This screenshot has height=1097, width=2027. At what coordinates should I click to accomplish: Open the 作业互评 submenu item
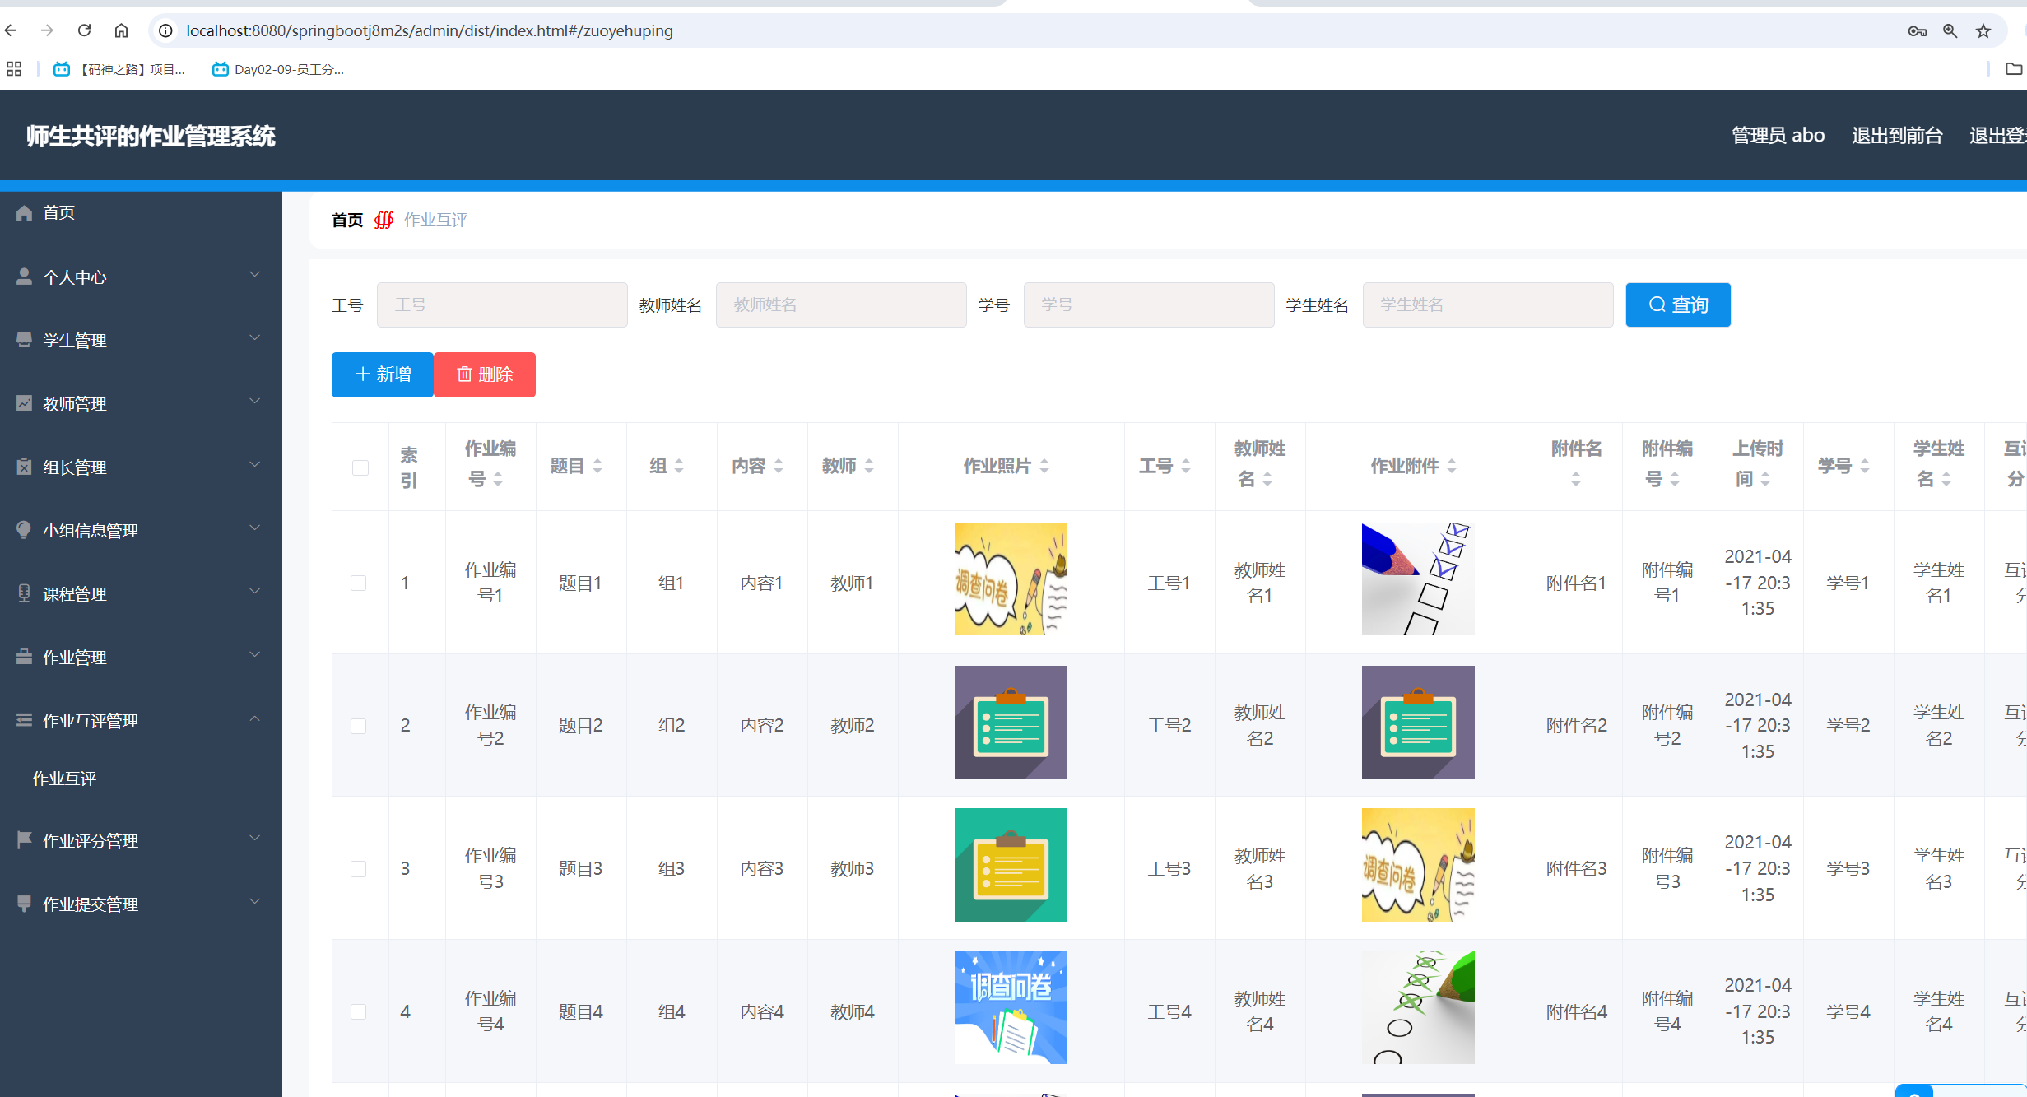coord(64,779)
